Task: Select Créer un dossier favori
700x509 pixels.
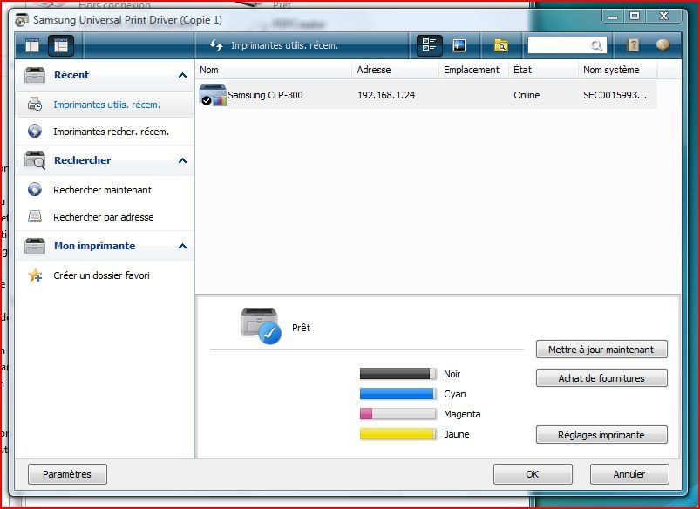Action: pos(105,275)
